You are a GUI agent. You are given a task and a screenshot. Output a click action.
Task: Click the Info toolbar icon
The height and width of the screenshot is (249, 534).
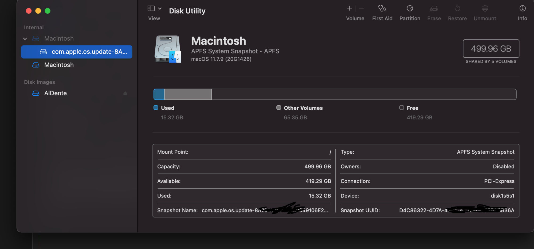pyautogui.click(x=522, y=9)
